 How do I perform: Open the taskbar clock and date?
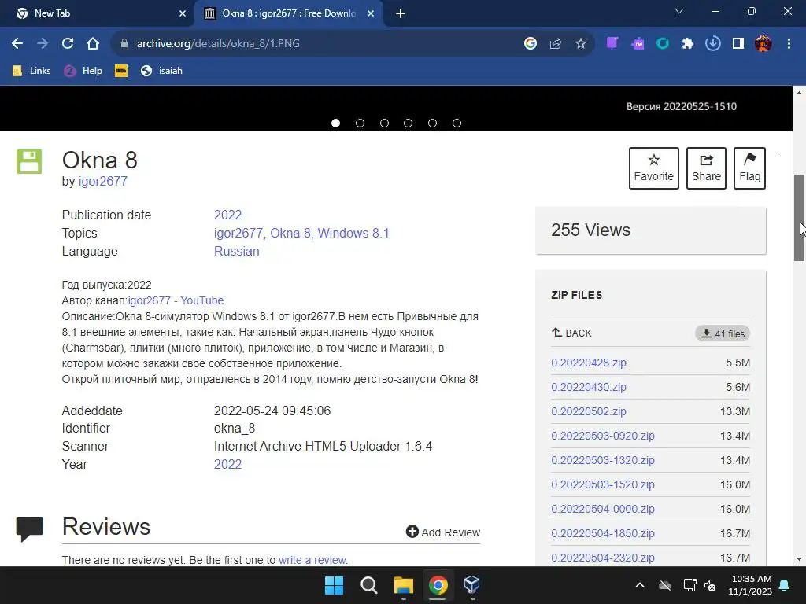click(x=750, y=585)
